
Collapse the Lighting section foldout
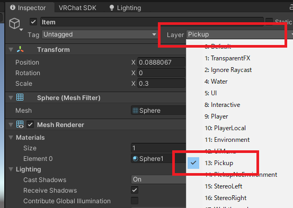tap(11, 169)
